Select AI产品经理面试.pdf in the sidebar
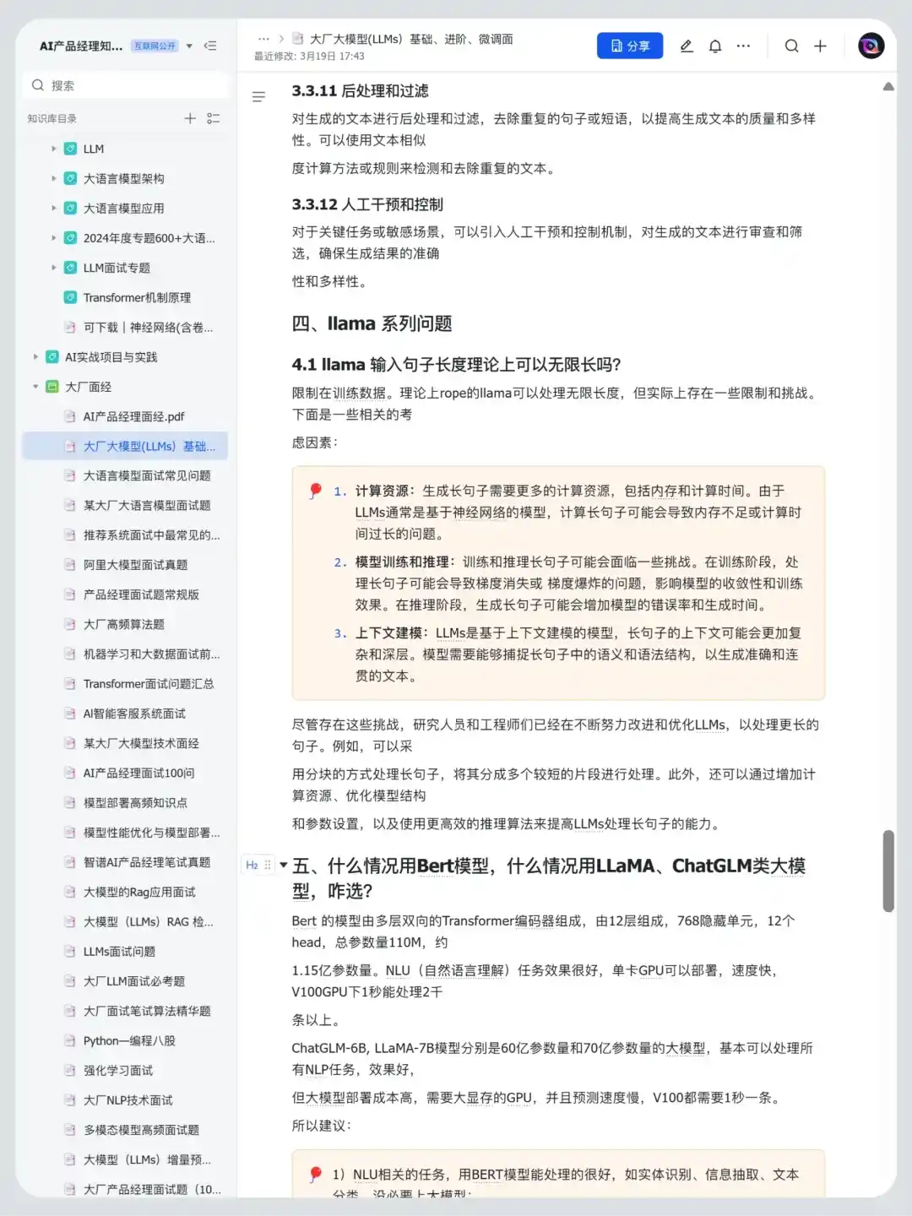This screenshot has width=912, height=1216. pos(123,416)
